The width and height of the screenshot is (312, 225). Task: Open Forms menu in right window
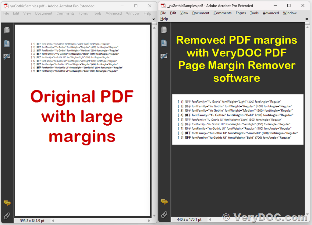[241, 13]
